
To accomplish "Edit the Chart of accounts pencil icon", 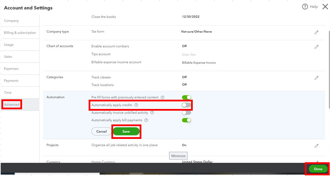I will (316, 47).
